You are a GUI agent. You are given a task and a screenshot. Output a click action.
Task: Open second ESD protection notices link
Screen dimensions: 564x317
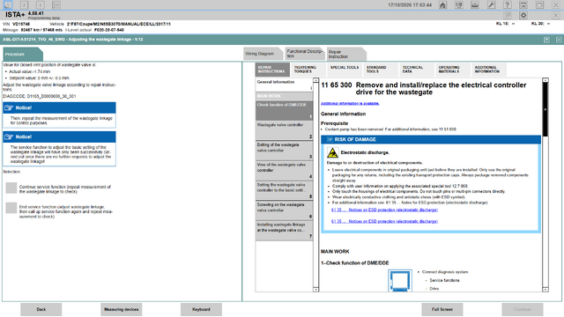point(384,221)
